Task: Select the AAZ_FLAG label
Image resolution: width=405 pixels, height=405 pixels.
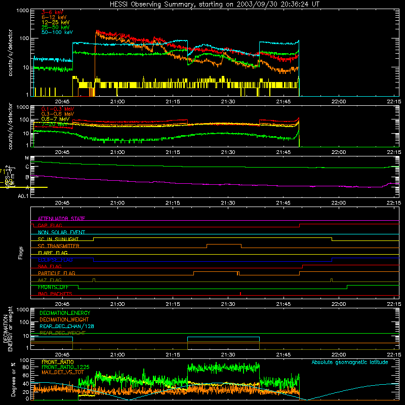Action: click(x=50, y=280)
